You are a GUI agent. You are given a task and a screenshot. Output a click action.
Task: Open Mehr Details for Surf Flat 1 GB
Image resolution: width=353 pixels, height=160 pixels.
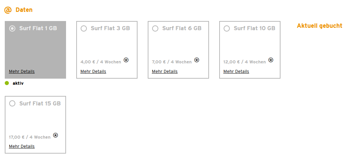[22, 72]
